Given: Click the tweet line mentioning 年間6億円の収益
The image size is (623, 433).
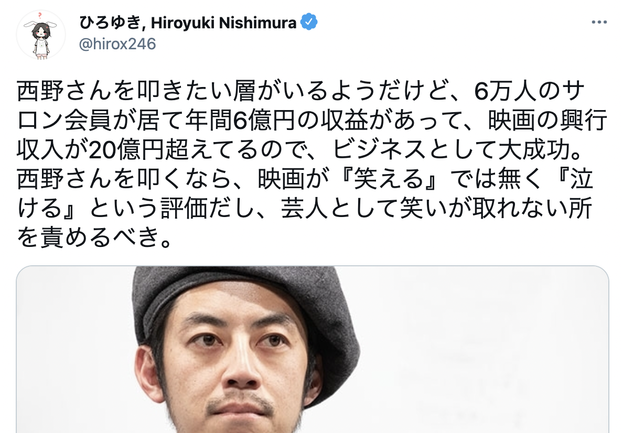Looking at the screenshot, I should (312, 121).
